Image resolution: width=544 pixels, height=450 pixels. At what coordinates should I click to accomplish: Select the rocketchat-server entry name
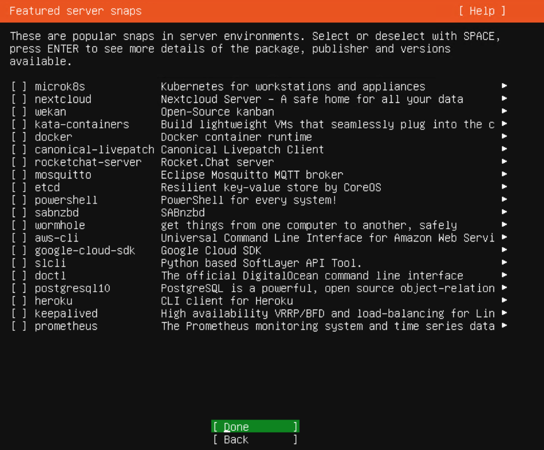click(88, 162)
